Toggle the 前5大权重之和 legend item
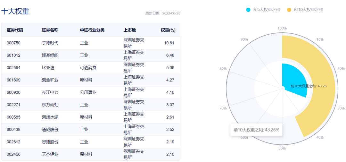Screen dimensions: 346x162 point(263,10)
